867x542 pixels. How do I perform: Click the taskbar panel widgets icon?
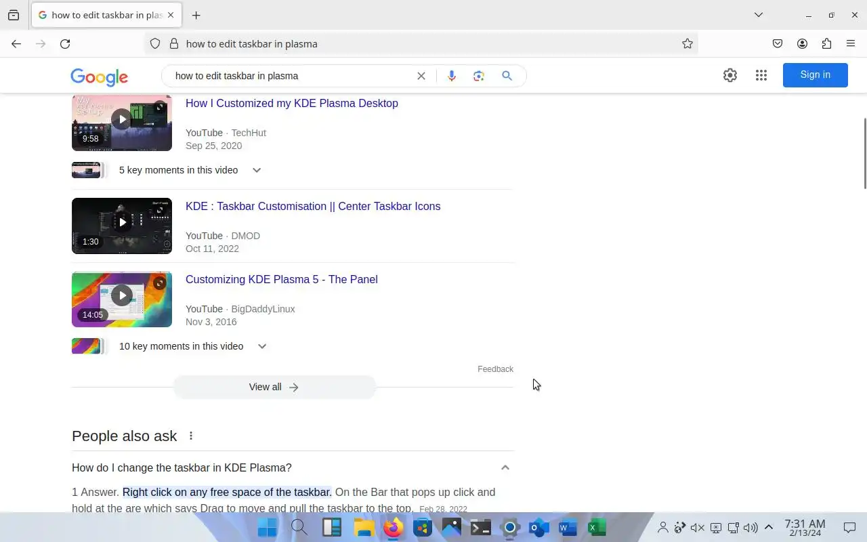tap(331, 527)
